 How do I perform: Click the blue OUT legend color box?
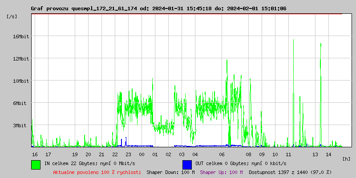187,164
